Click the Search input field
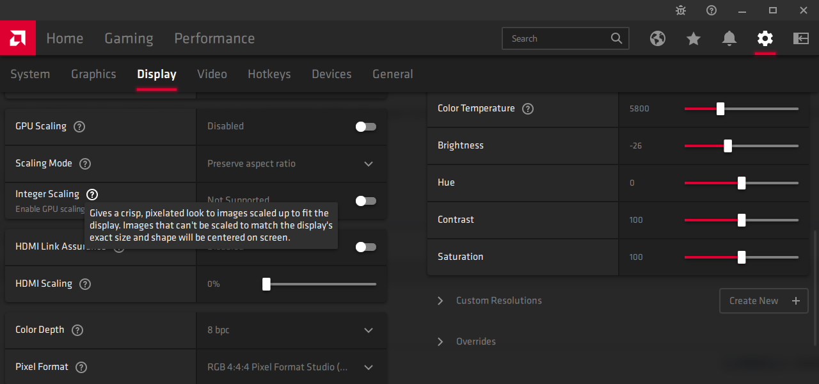Screen dimensions: 819x384 coord(557,38)
